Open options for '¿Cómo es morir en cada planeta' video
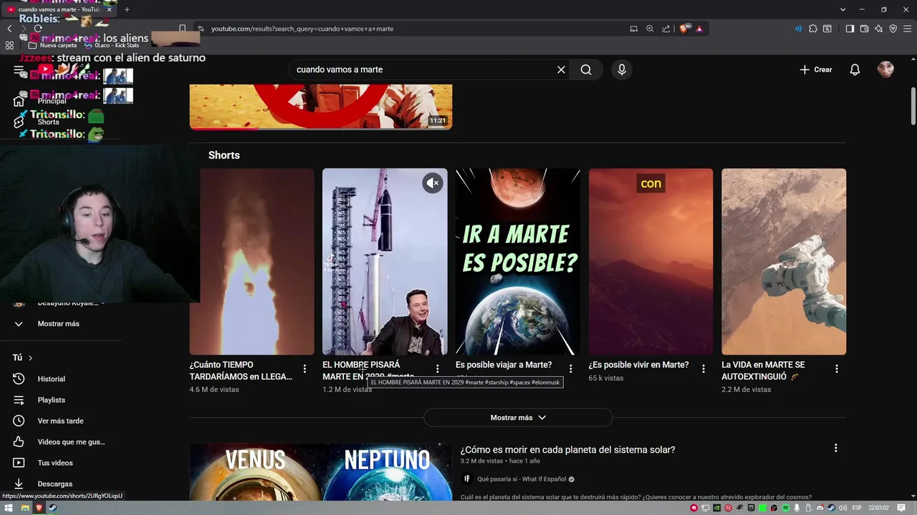Screen dimensions: 917x515 pyautogui.click(x=835, y=448)
